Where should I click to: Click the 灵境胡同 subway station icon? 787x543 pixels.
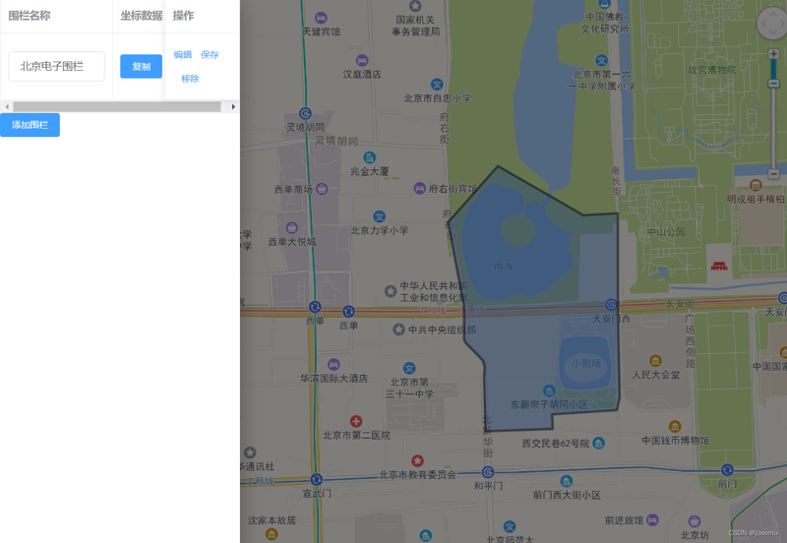click(x=305, y=114)
